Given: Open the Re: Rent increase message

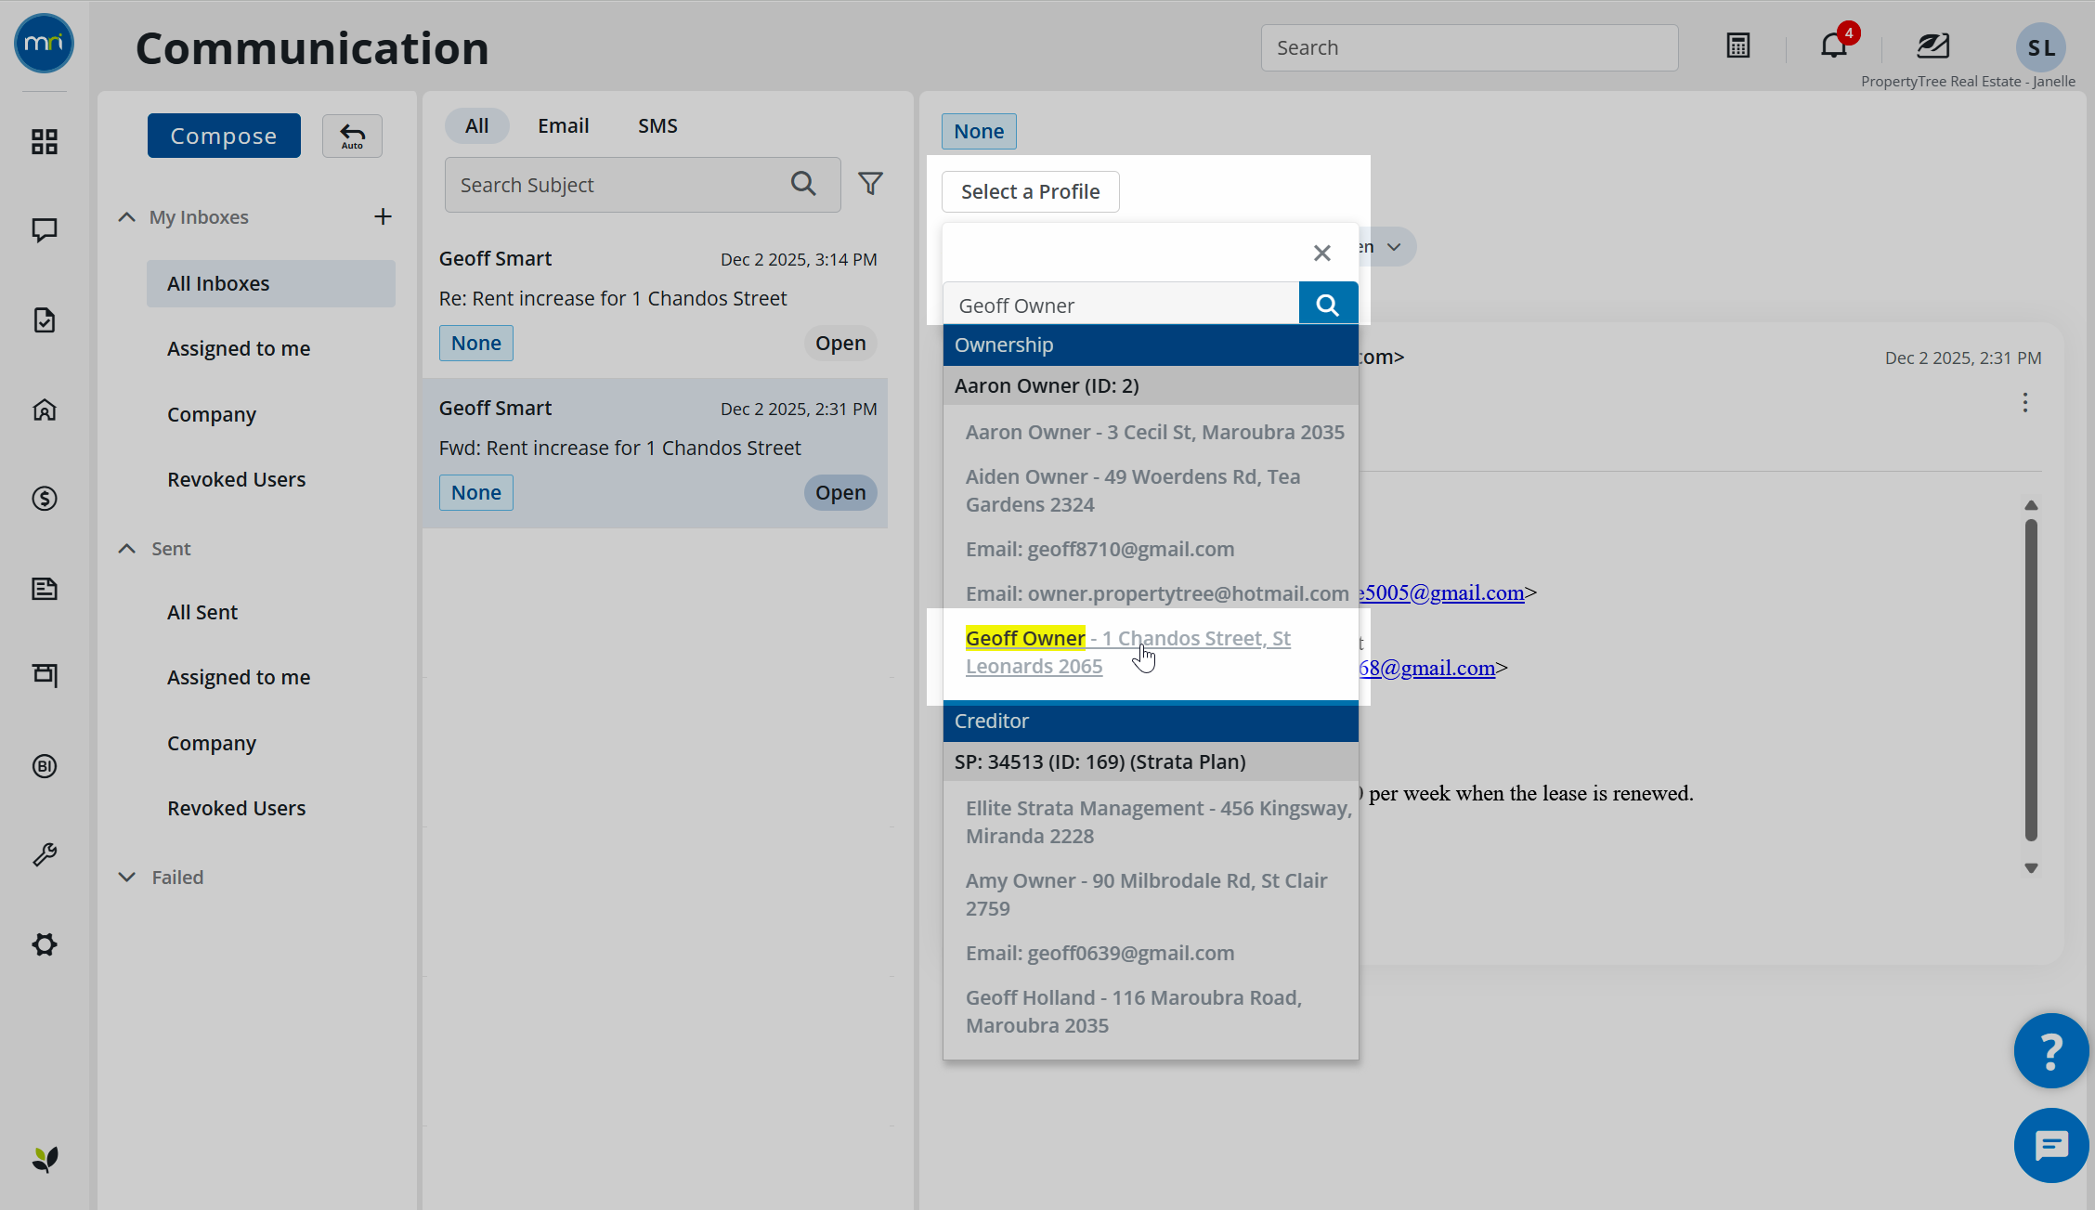Looking at the screenshot, I should click(656, 303).
